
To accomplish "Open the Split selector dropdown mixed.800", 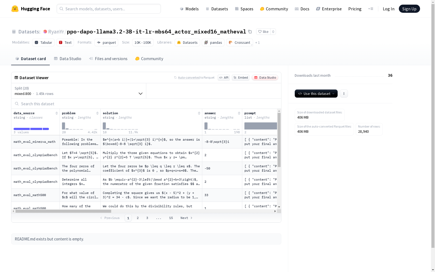I will click(x=79, y=91).
